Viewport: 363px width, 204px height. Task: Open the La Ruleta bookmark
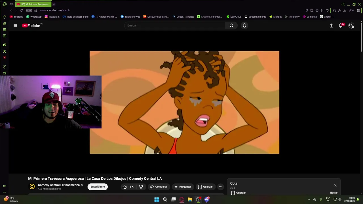click(x=310, y=17)
